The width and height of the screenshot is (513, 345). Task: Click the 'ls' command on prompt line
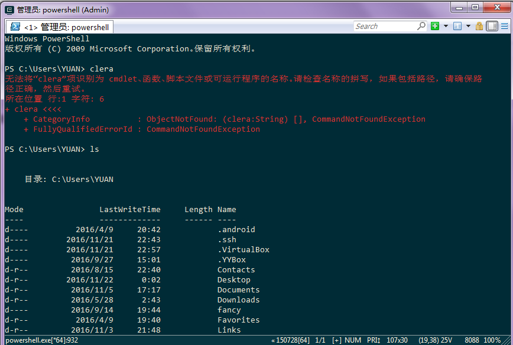pyautogui.click(x=95, y=149)
